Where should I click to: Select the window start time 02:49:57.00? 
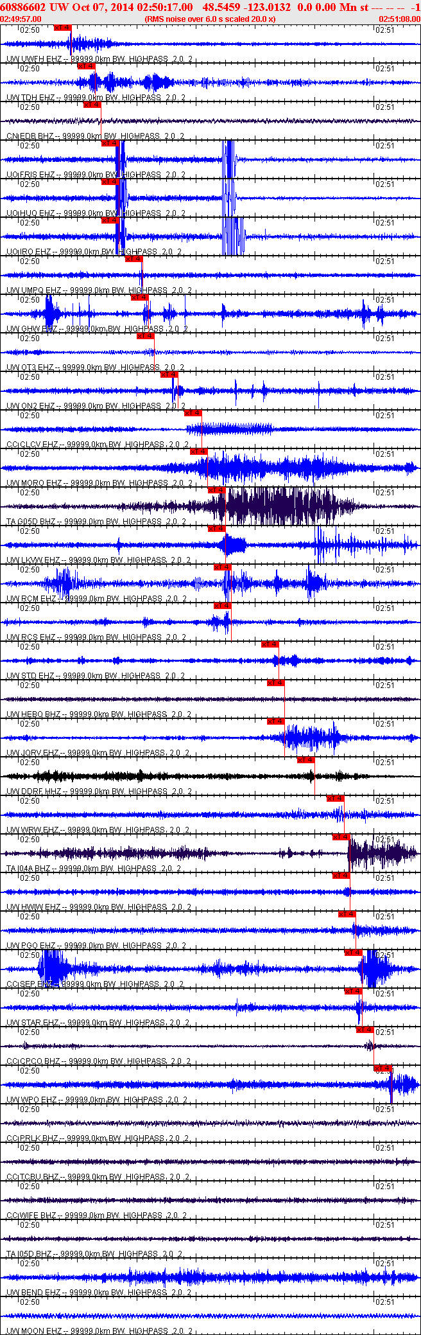(21, 19)
